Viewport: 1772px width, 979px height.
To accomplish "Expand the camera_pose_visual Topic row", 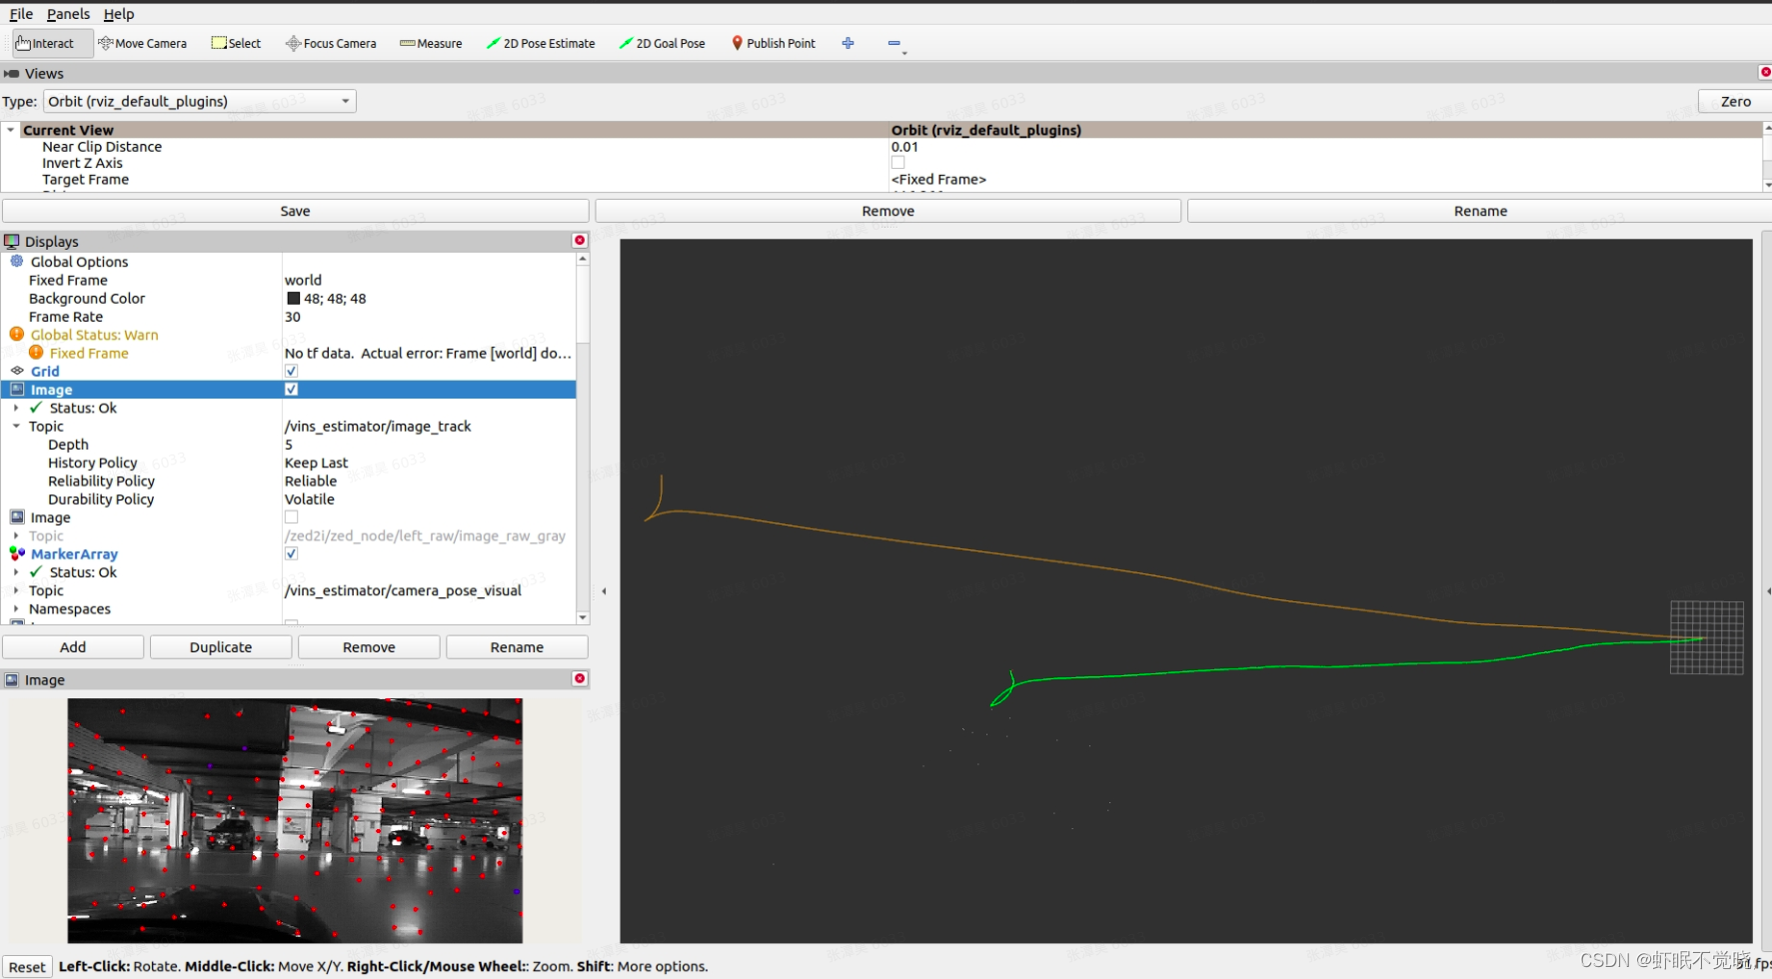I will [16, 590].
